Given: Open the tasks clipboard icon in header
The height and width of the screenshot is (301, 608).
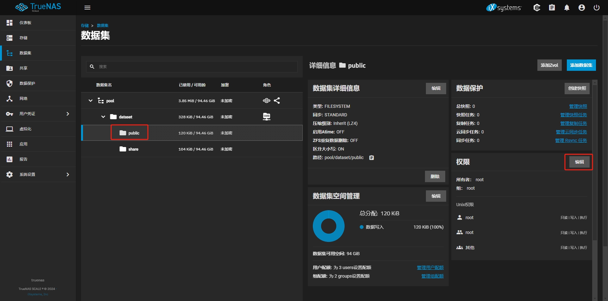Looking at the screenshot, I should 552,8.
